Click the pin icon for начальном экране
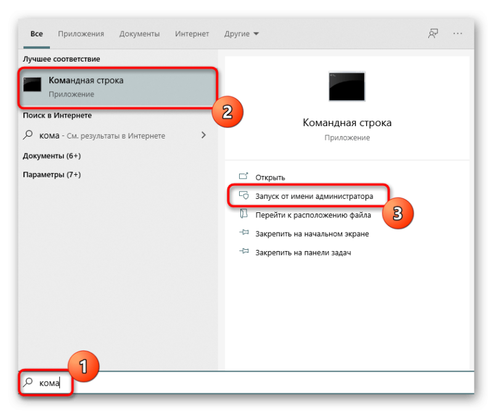The height and width of the screenshot is (413, 493). click(243, 233)
